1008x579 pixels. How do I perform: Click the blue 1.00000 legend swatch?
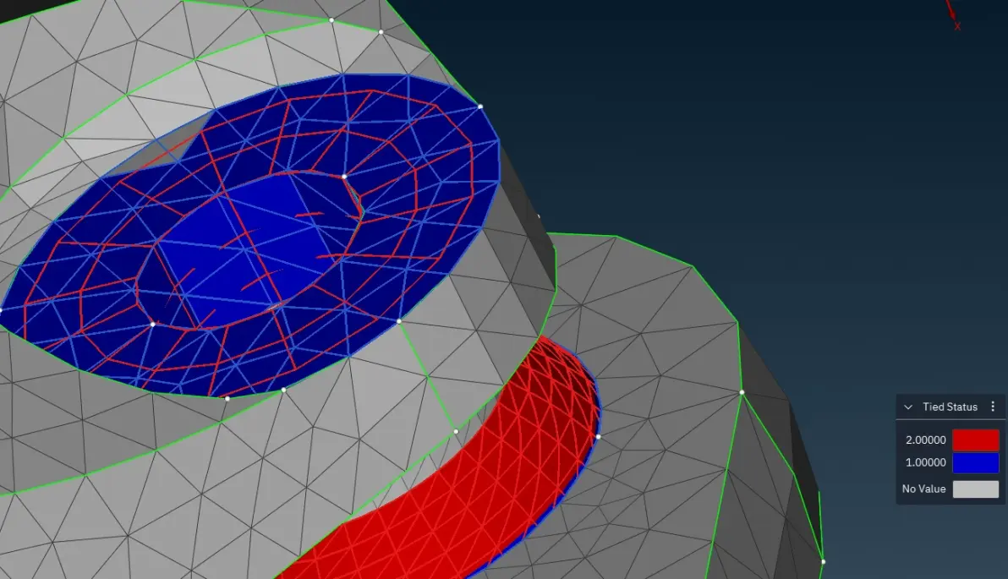(975, 462)
